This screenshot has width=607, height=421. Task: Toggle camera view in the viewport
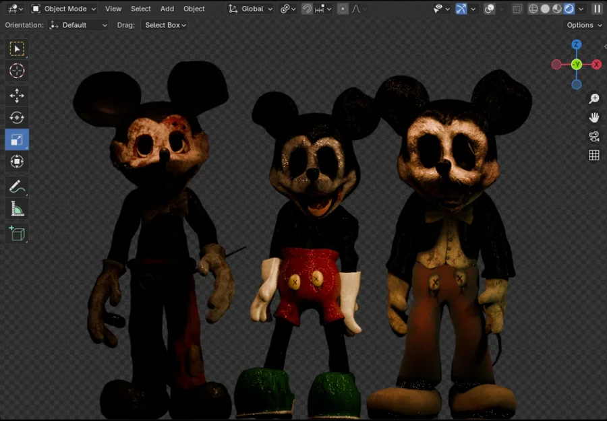pyautogui.click(x=594, y=137)
